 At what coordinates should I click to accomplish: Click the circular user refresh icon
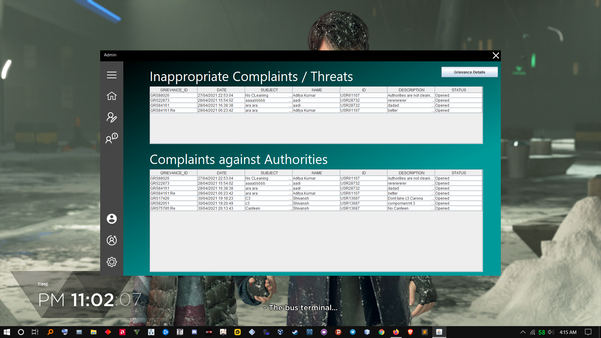[x=111, y=240]
